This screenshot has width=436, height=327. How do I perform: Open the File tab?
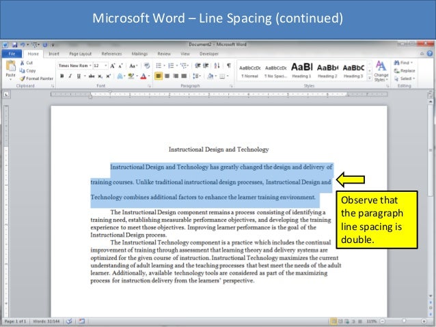(12, 54)
